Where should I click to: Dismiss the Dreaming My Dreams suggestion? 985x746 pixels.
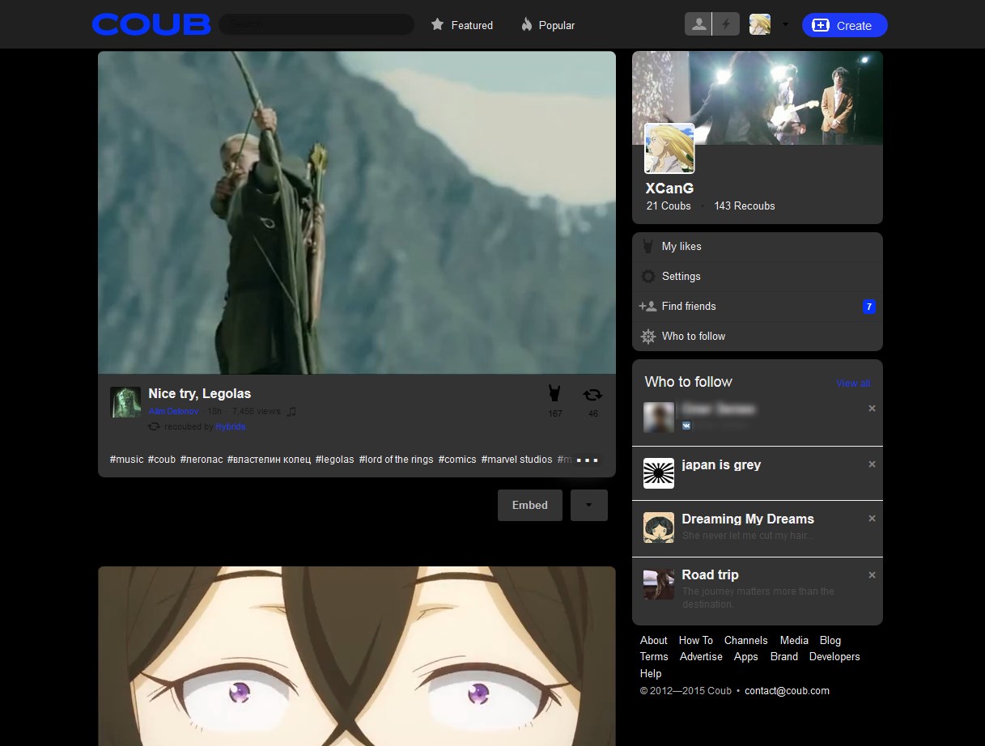point(872,519)
